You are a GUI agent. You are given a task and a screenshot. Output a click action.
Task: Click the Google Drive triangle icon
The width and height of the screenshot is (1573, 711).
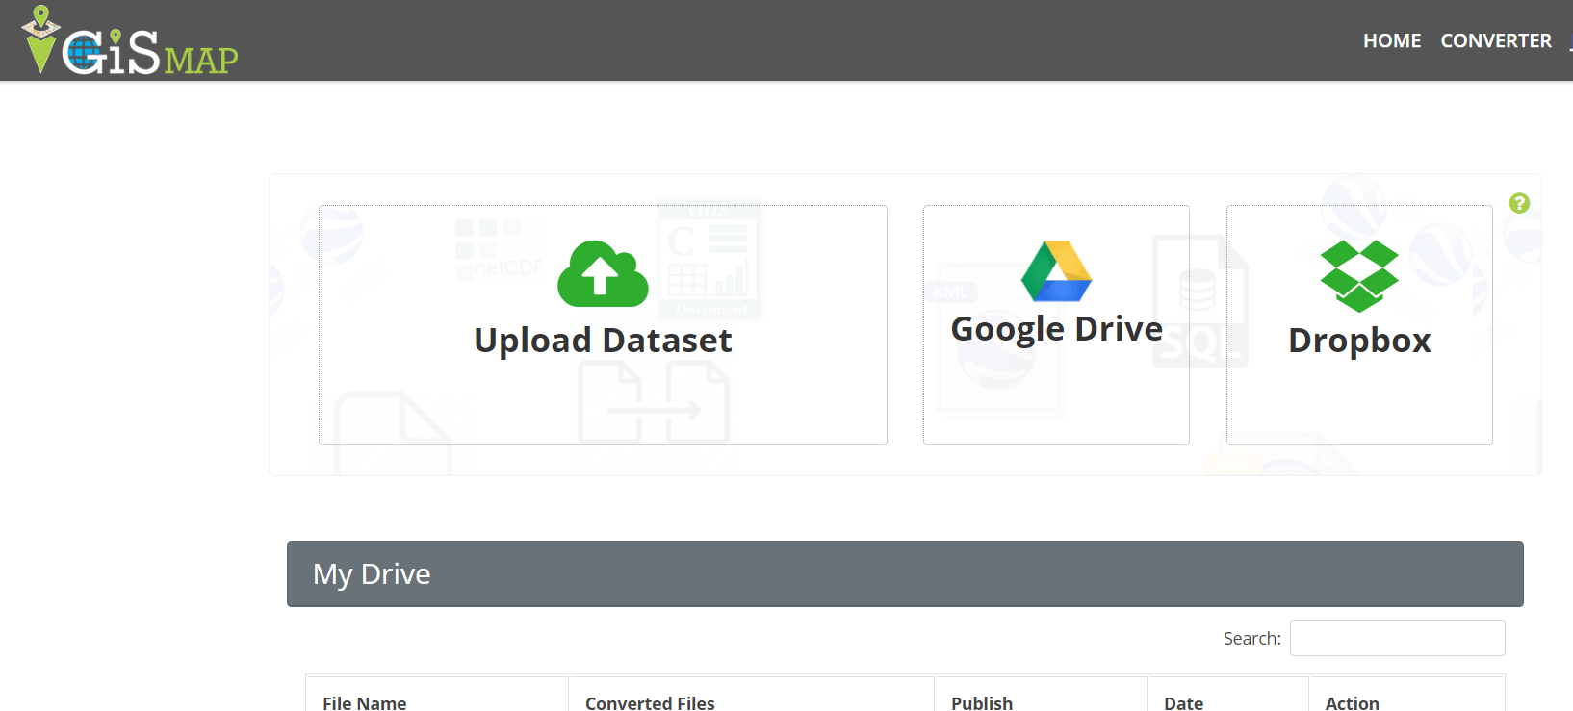[x=1056, y=271]
